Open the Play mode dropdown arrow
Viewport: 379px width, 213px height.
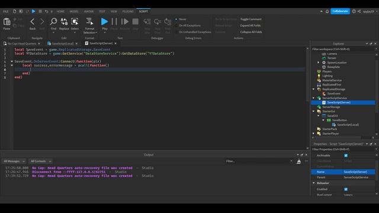coord(105,33)
